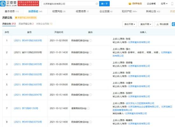Switch to the 基本信息 tab
The width and height of the screenshot is (175, 127).
11,11
